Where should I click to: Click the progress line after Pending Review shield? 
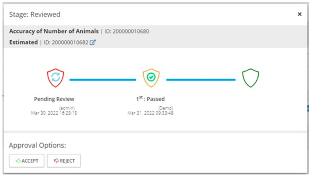[x=102, y=79]
